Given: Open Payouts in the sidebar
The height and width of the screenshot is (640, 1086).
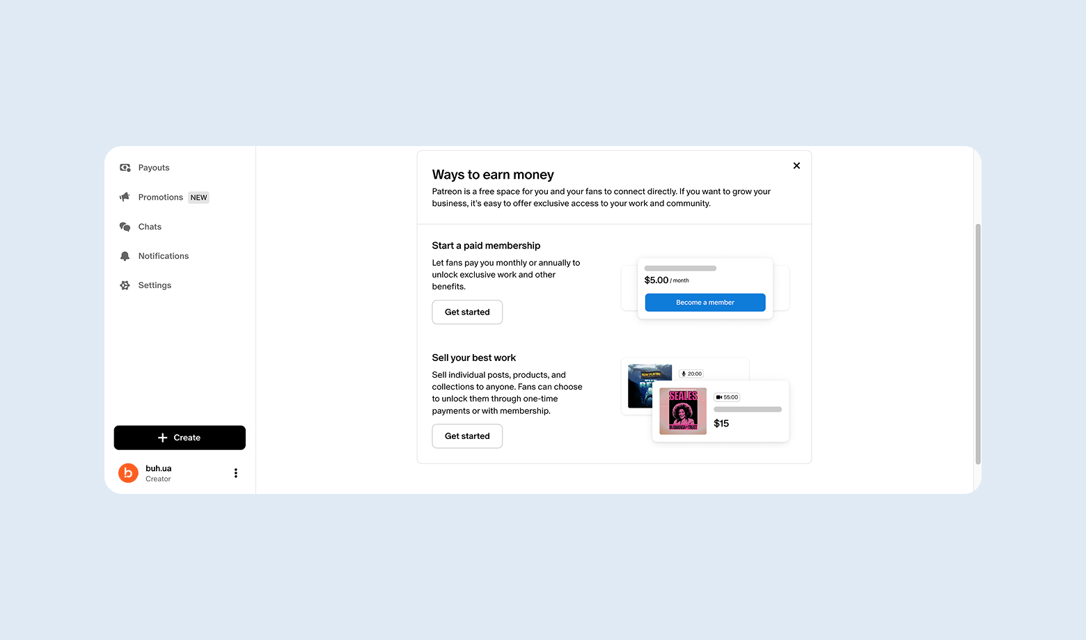Looking at the screenshot, I should pos(154,168).
